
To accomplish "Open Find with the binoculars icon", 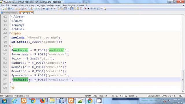I will tap(44, 9).
